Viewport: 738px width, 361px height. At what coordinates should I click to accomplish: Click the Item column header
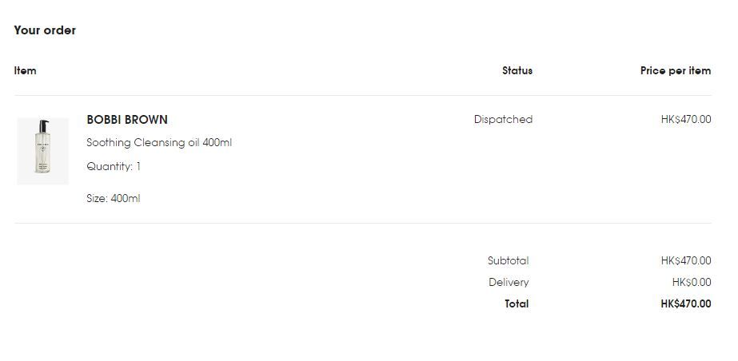click(26, 71)
